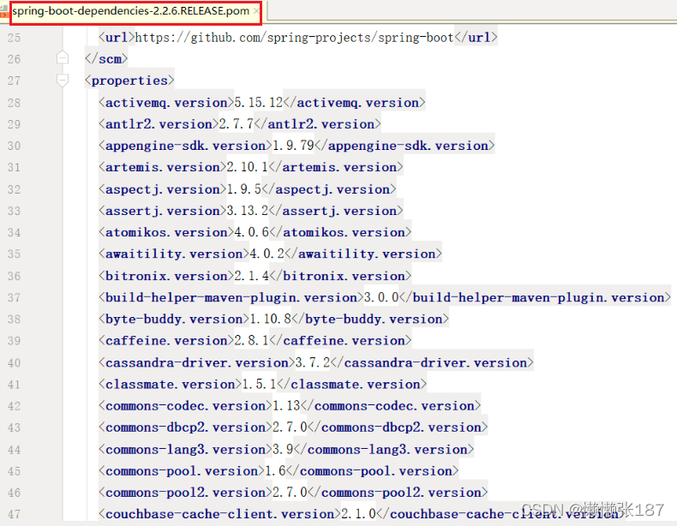Click the activemq.version value 5.15.12
The height and width of the screenshot is (526, 677).
tap(258, 102)
